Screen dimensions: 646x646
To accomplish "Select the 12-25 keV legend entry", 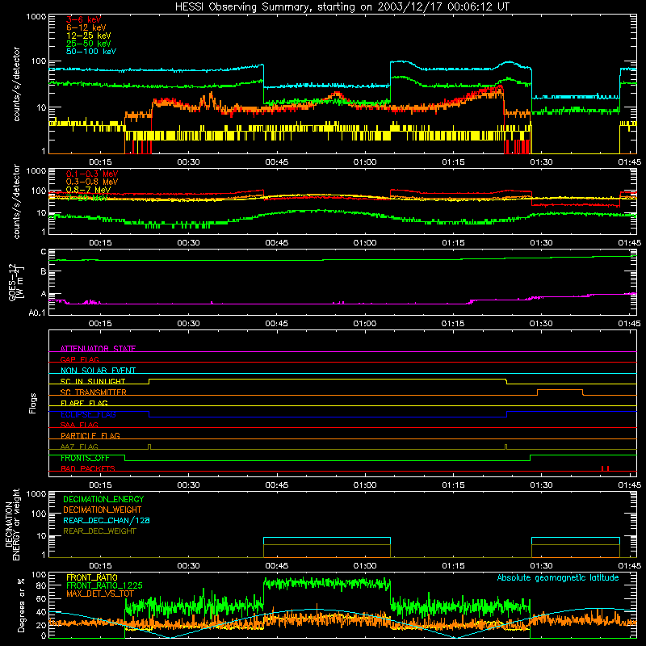I will [x=88, y=36].
